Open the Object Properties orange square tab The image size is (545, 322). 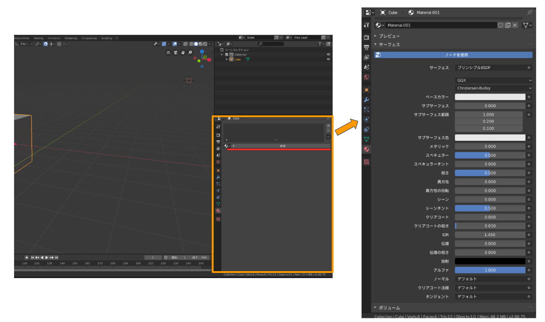(x=367, y=89)
